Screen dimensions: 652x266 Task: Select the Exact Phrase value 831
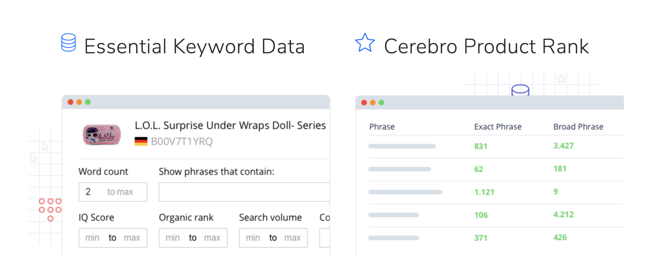point(481,146)
